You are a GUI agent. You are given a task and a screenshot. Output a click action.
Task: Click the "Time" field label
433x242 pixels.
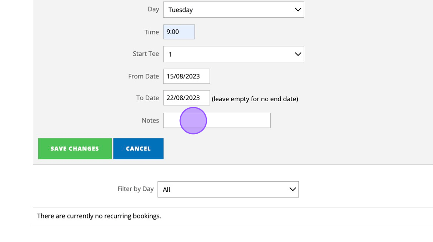pos(152,32)
